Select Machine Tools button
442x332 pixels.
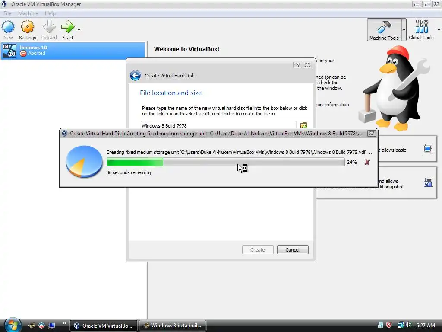pos(384,30)
